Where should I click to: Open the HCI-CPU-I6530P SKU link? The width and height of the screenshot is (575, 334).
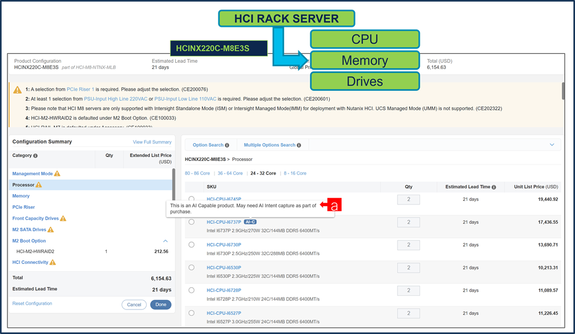coord(224,268)
